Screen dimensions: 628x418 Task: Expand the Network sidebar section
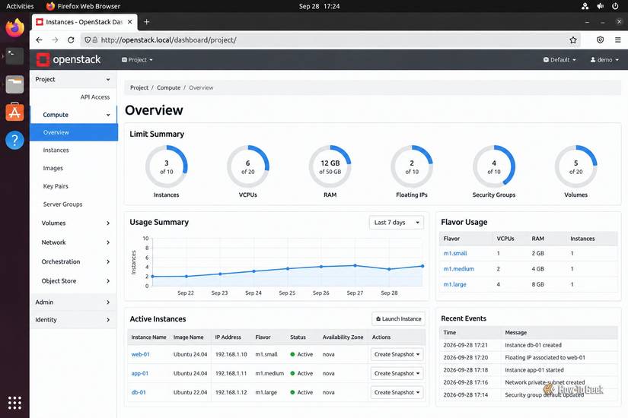click(x=74, y=242)
